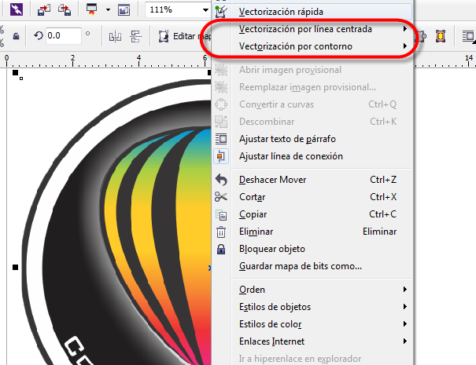
Task: Click the scissors cut icon
Action: point(221,197)
